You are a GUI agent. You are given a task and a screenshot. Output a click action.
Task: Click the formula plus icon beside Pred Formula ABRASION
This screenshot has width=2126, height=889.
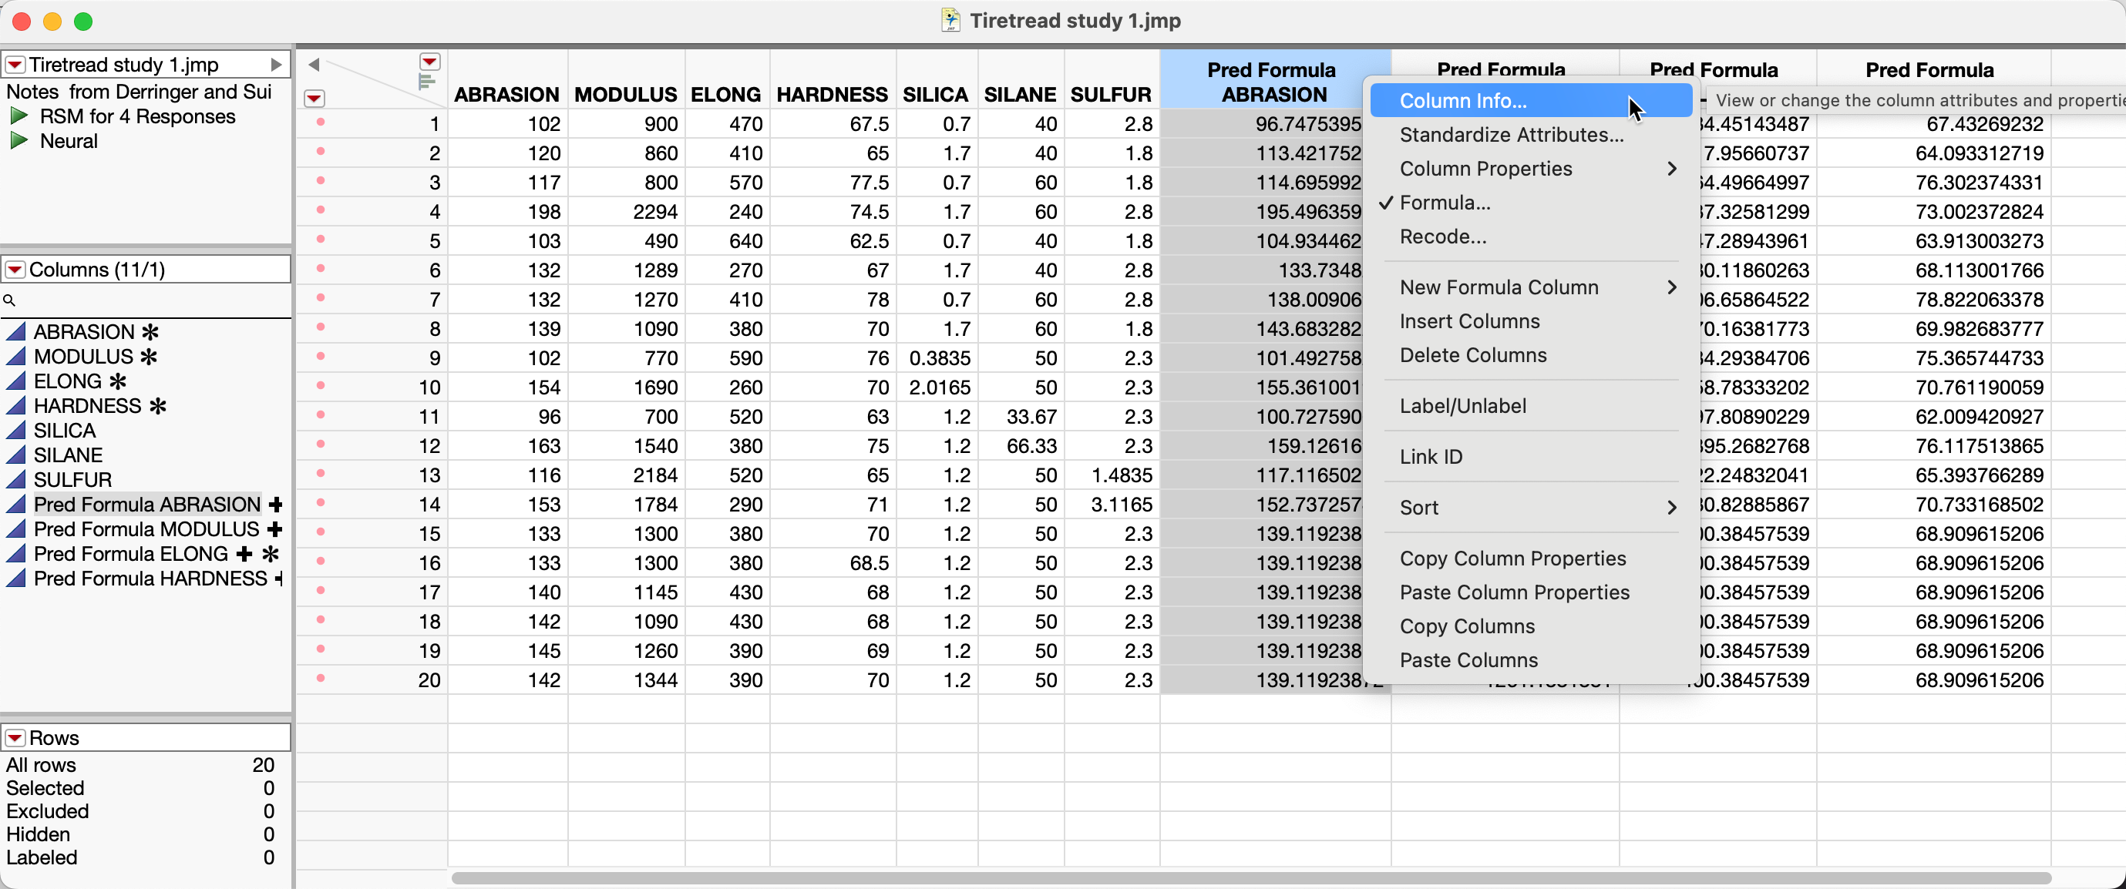point(276,505)
